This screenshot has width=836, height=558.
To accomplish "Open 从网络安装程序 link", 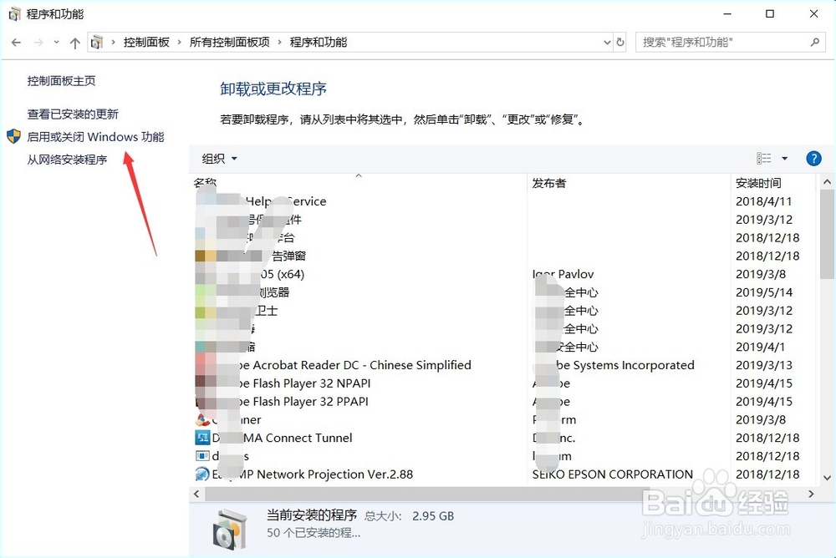I will (x=67, y=160).
